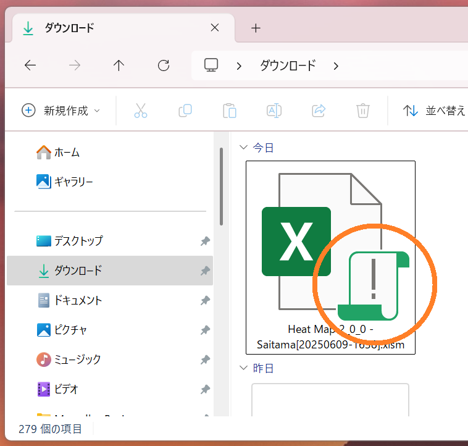The width and height of the screenshot is (468, 446).
Task: Open the 新規作成 dropdown
Action: [x=61, y=111]
